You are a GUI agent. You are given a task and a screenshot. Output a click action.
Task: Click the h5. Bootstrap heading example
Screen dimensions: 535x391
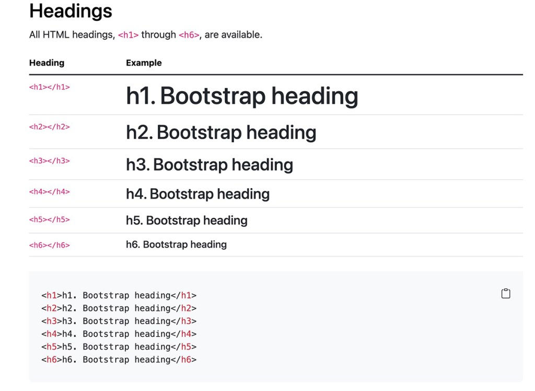pos(187,221)
